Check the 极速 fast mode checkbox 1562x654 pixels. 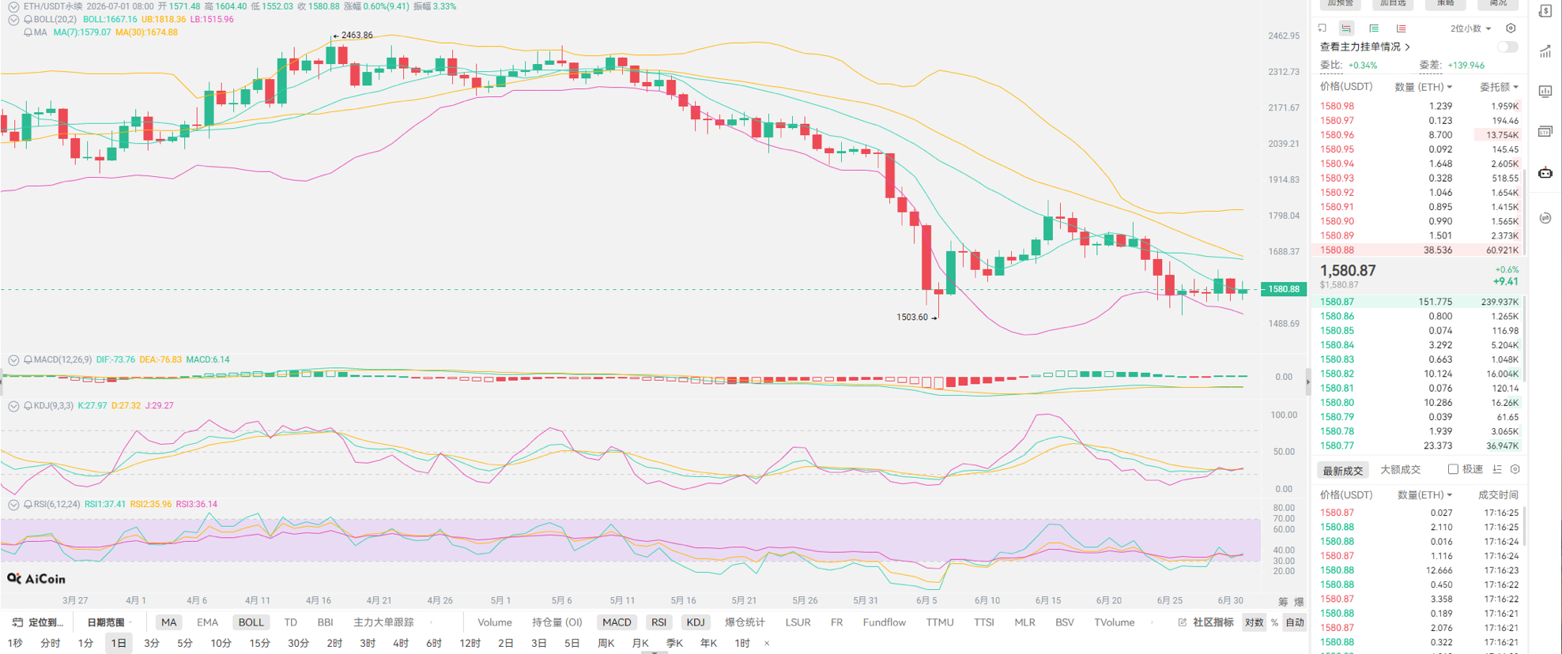coord(1453,469)
